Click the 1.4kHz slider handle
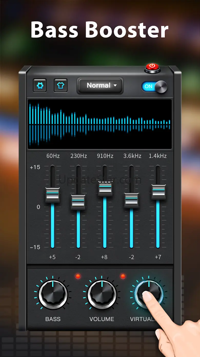The image size is (200, 357). pos(158,192)
